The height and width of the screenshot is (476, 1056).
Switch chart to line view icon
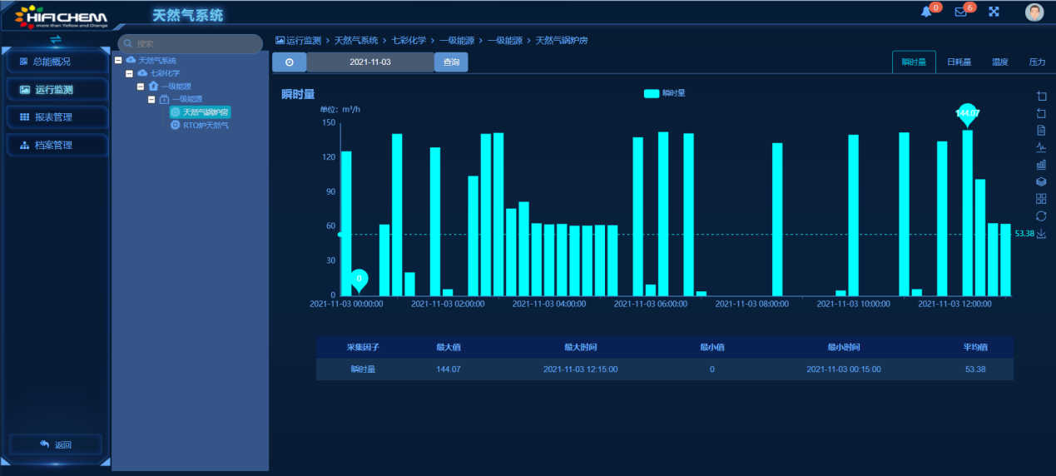[1040, 147]
